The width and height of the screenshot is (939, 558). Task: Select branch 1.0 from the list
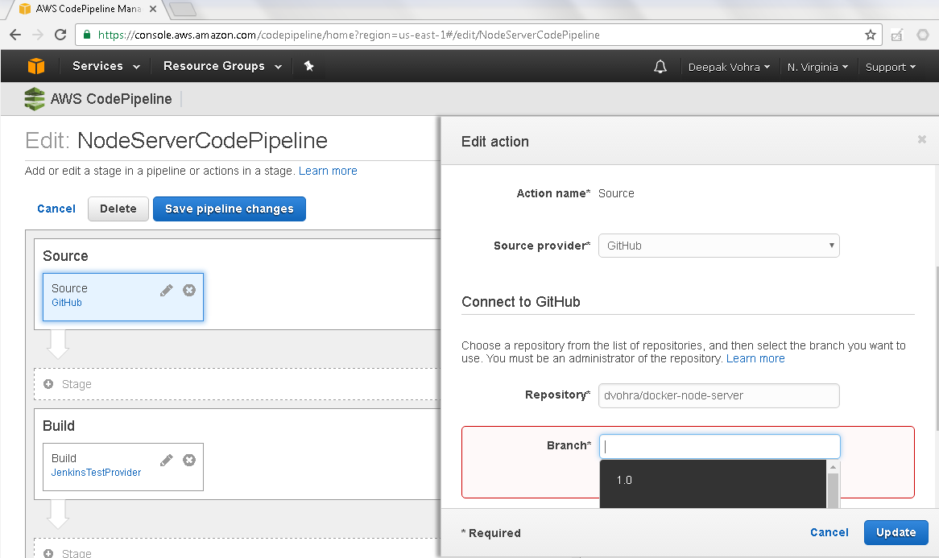coord(713,480)
